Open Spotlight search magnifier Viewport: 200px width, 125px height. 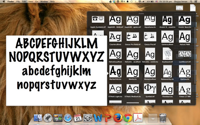point(191,2)
